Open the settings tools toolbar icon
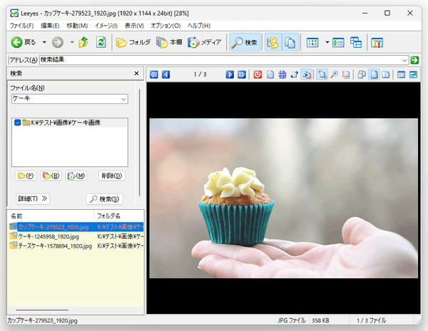The width and height of the screenshot is (428, 331). tap(377, 43)
